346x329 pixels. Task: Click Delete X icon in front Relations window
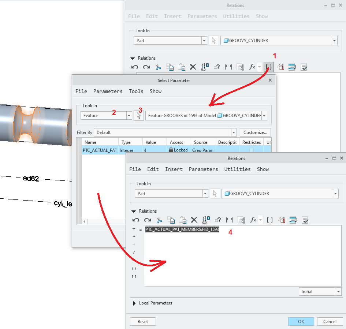tap(194, 220)
